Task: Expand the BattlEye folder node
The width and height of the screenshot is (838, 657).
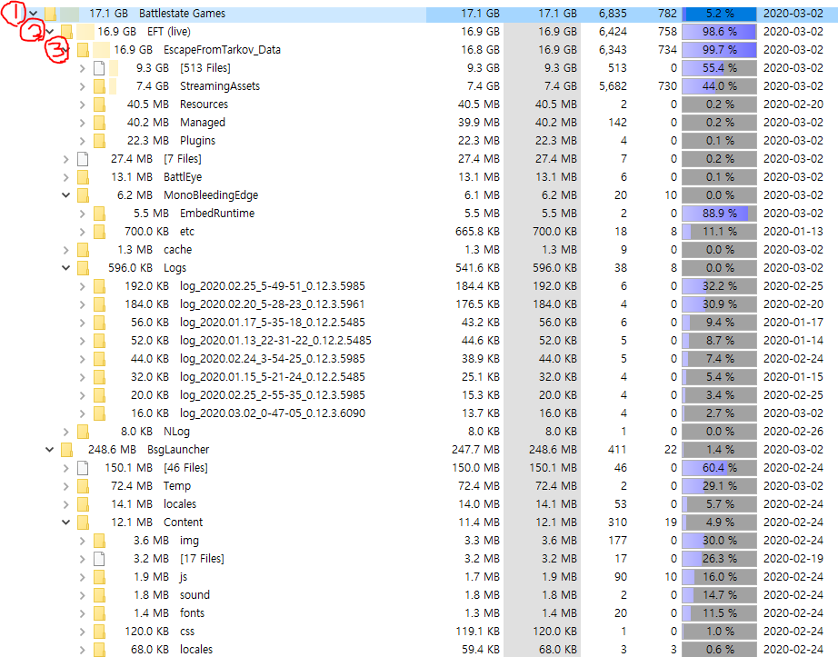Action: tap(65, 177)
